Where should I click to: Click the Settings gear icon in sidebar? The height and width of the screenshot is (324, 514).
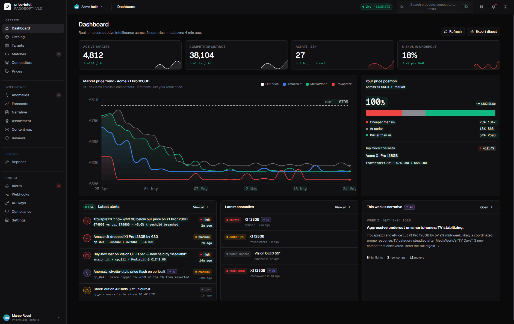click(7, 220)
